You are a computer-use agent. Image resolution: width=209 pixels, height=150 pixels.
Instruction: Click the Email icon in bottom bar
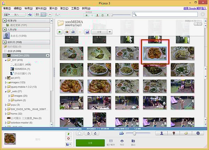click(x=111, y=142)
